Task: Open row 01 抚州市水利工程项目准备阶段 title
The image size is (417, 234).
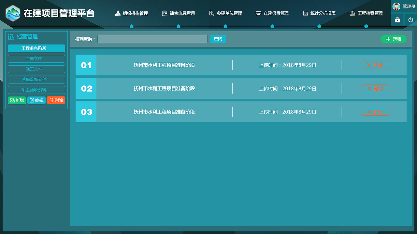Action: tap(164, 65)
